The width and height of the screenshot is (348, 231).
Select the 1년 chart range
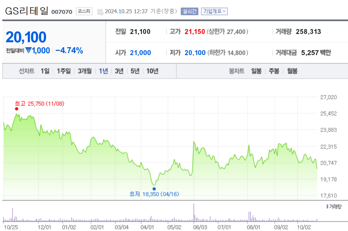coord(103,71)
